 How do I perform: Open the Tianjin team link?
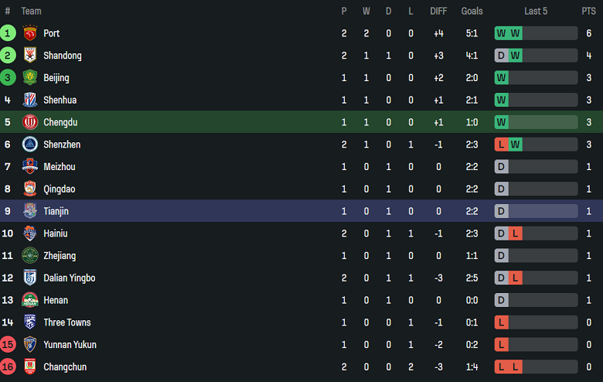[56, 211]
